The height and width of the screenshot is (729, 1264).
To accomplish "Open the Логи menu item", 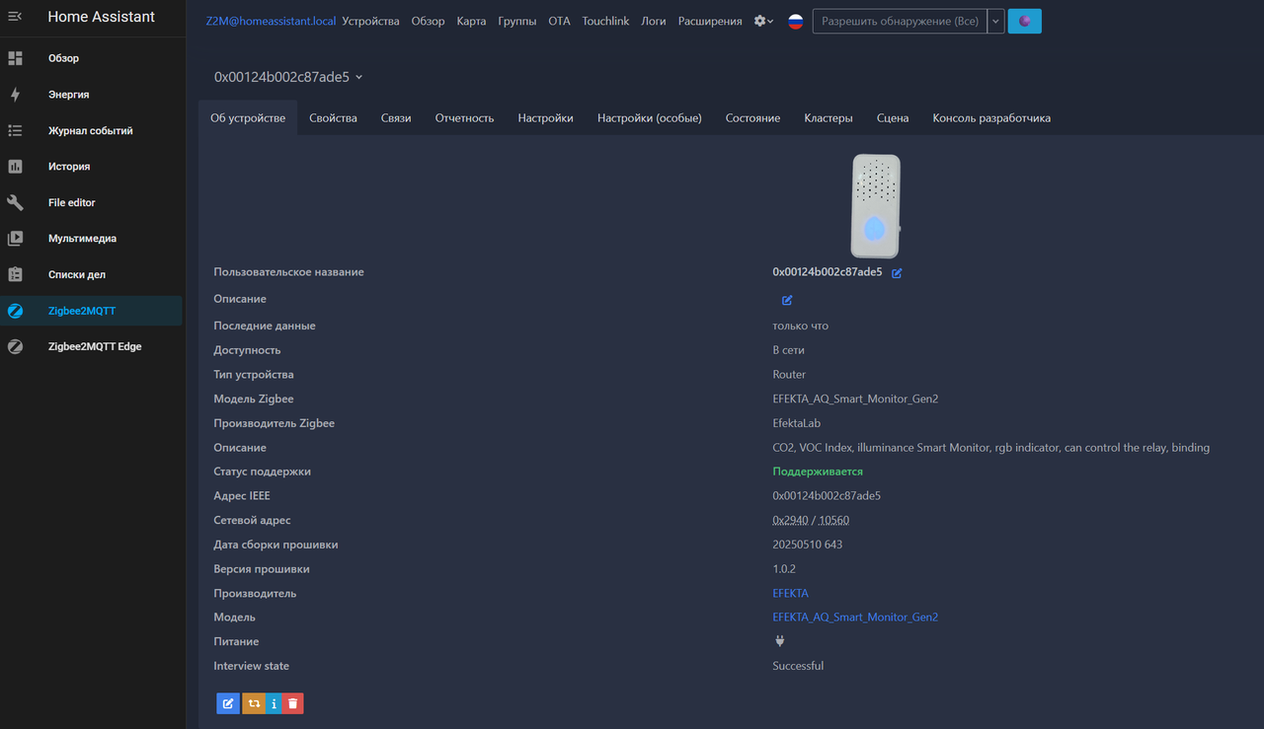I will [x=654, y=21].
